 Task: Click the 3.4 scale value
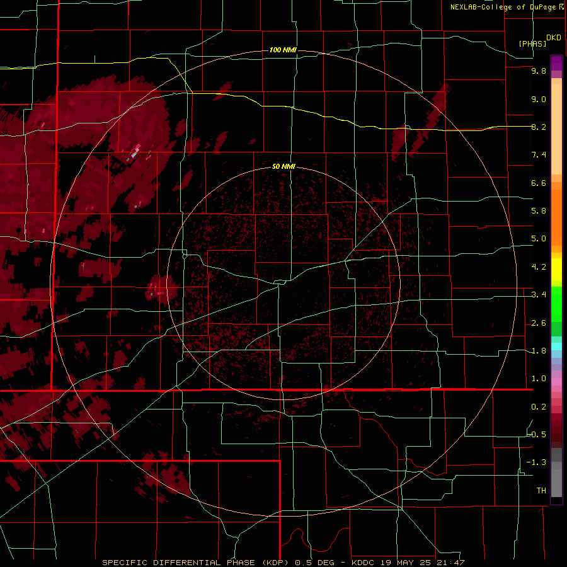539,295
